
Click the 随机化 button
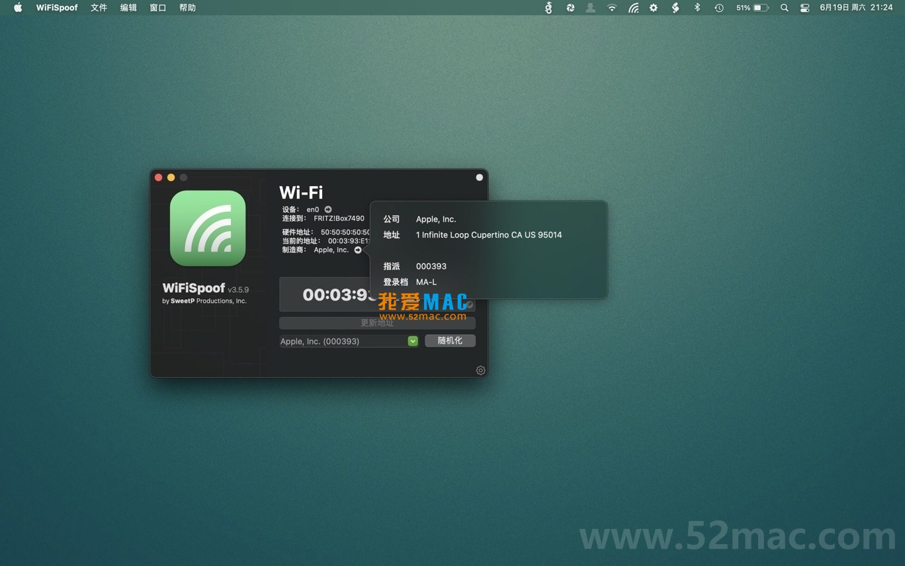(x=450, y=340)
